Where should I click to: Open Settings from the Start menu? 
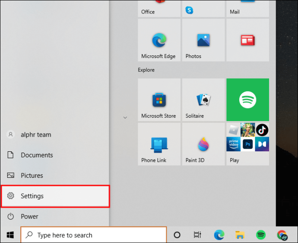click(x=55, y=196)
